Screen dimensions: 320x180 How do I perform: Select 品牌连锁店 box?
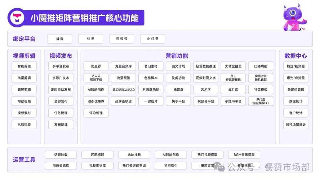[124, 101]
